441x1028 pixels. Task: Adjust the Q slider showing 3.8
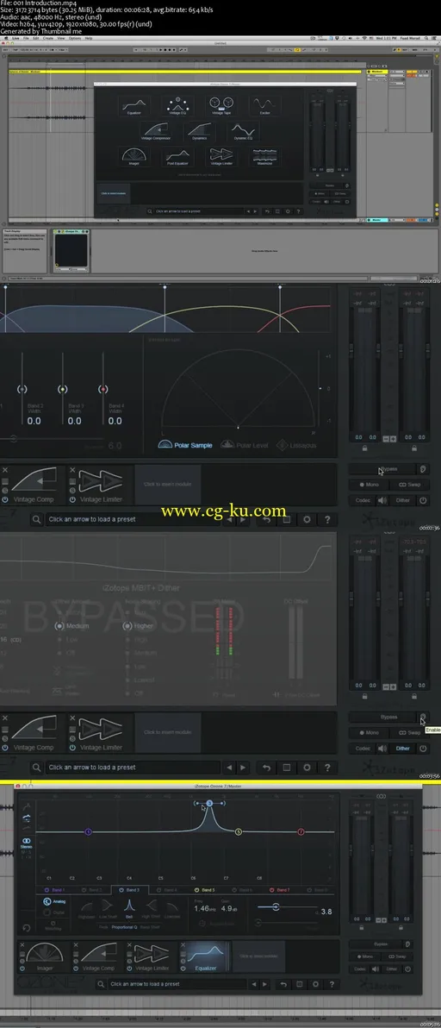click(x=276, y=906)
